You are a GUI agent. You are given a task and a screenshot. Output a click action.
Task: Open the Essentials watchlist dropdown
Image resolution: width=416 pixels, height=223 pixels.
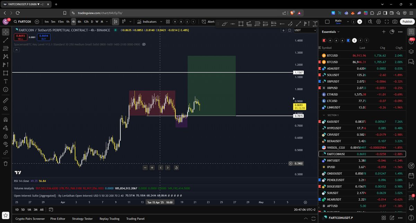coord(331,32)
